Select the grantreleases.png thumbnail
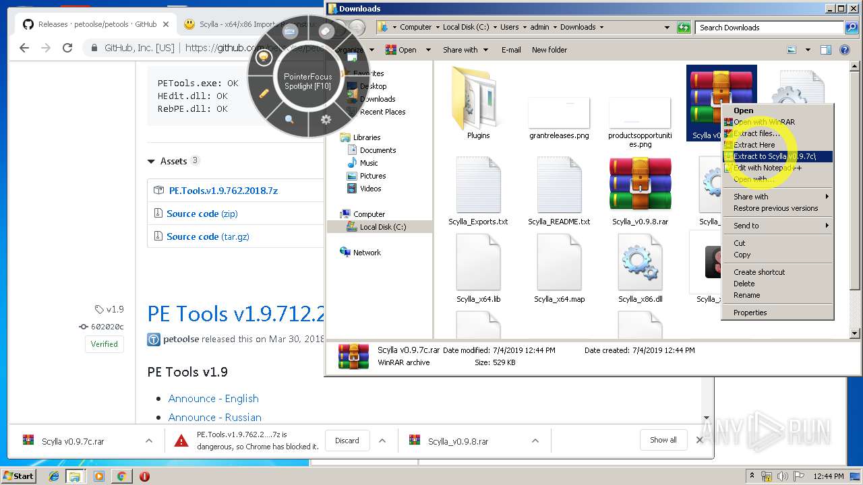The image size is (863, 485). (559, 113)
